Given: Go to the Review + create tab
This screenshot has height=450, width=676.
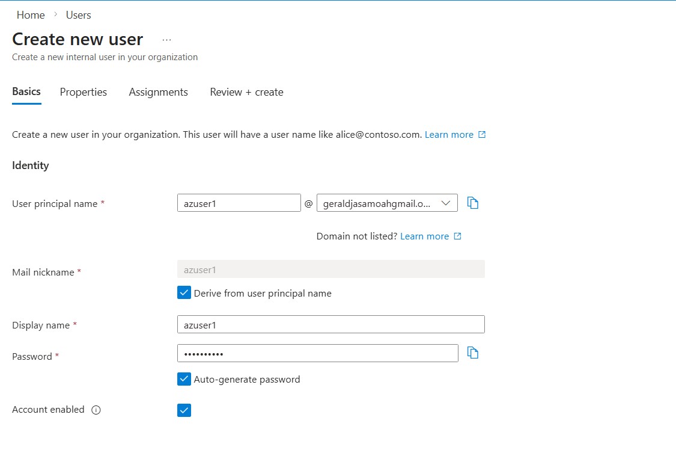Looking at the screenshot, I should point(246,92).
